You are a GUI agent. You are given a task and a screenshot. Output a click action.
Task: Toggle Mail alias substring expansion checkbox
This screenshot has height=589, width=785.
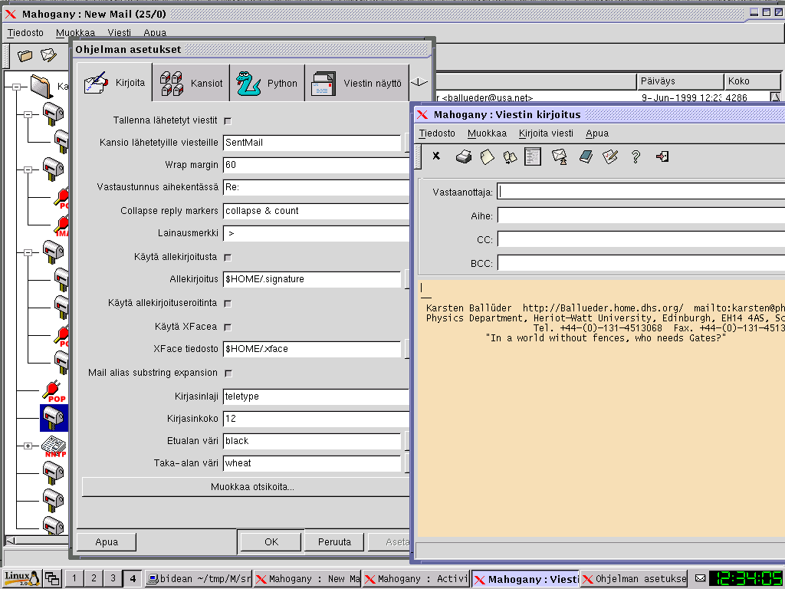tap(228, 373)
